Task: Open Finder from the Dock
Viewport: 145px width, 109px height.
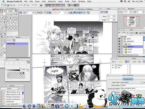Action: tap(24, 106)
